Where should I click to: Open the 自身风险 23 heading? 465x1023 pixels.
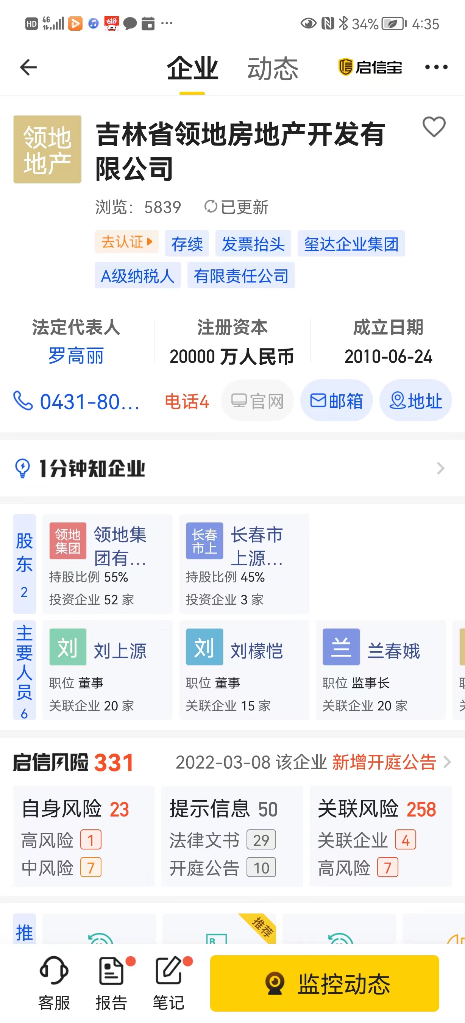(x=75, y=809)
